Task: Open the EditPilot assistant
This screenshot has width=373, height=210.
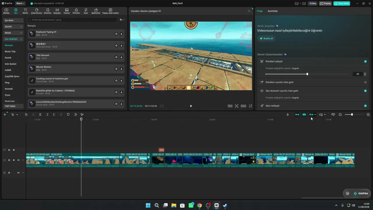Action: click(361, 193)
